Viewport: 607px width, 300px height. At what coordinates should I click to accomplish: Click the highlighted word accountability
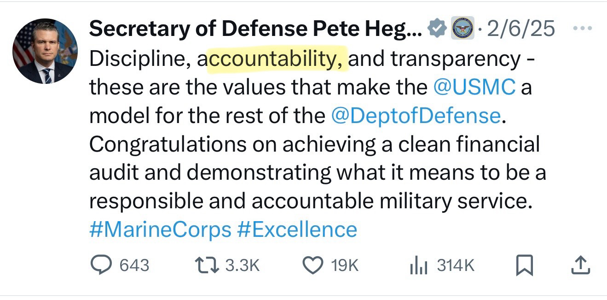[x=276, y=60]
